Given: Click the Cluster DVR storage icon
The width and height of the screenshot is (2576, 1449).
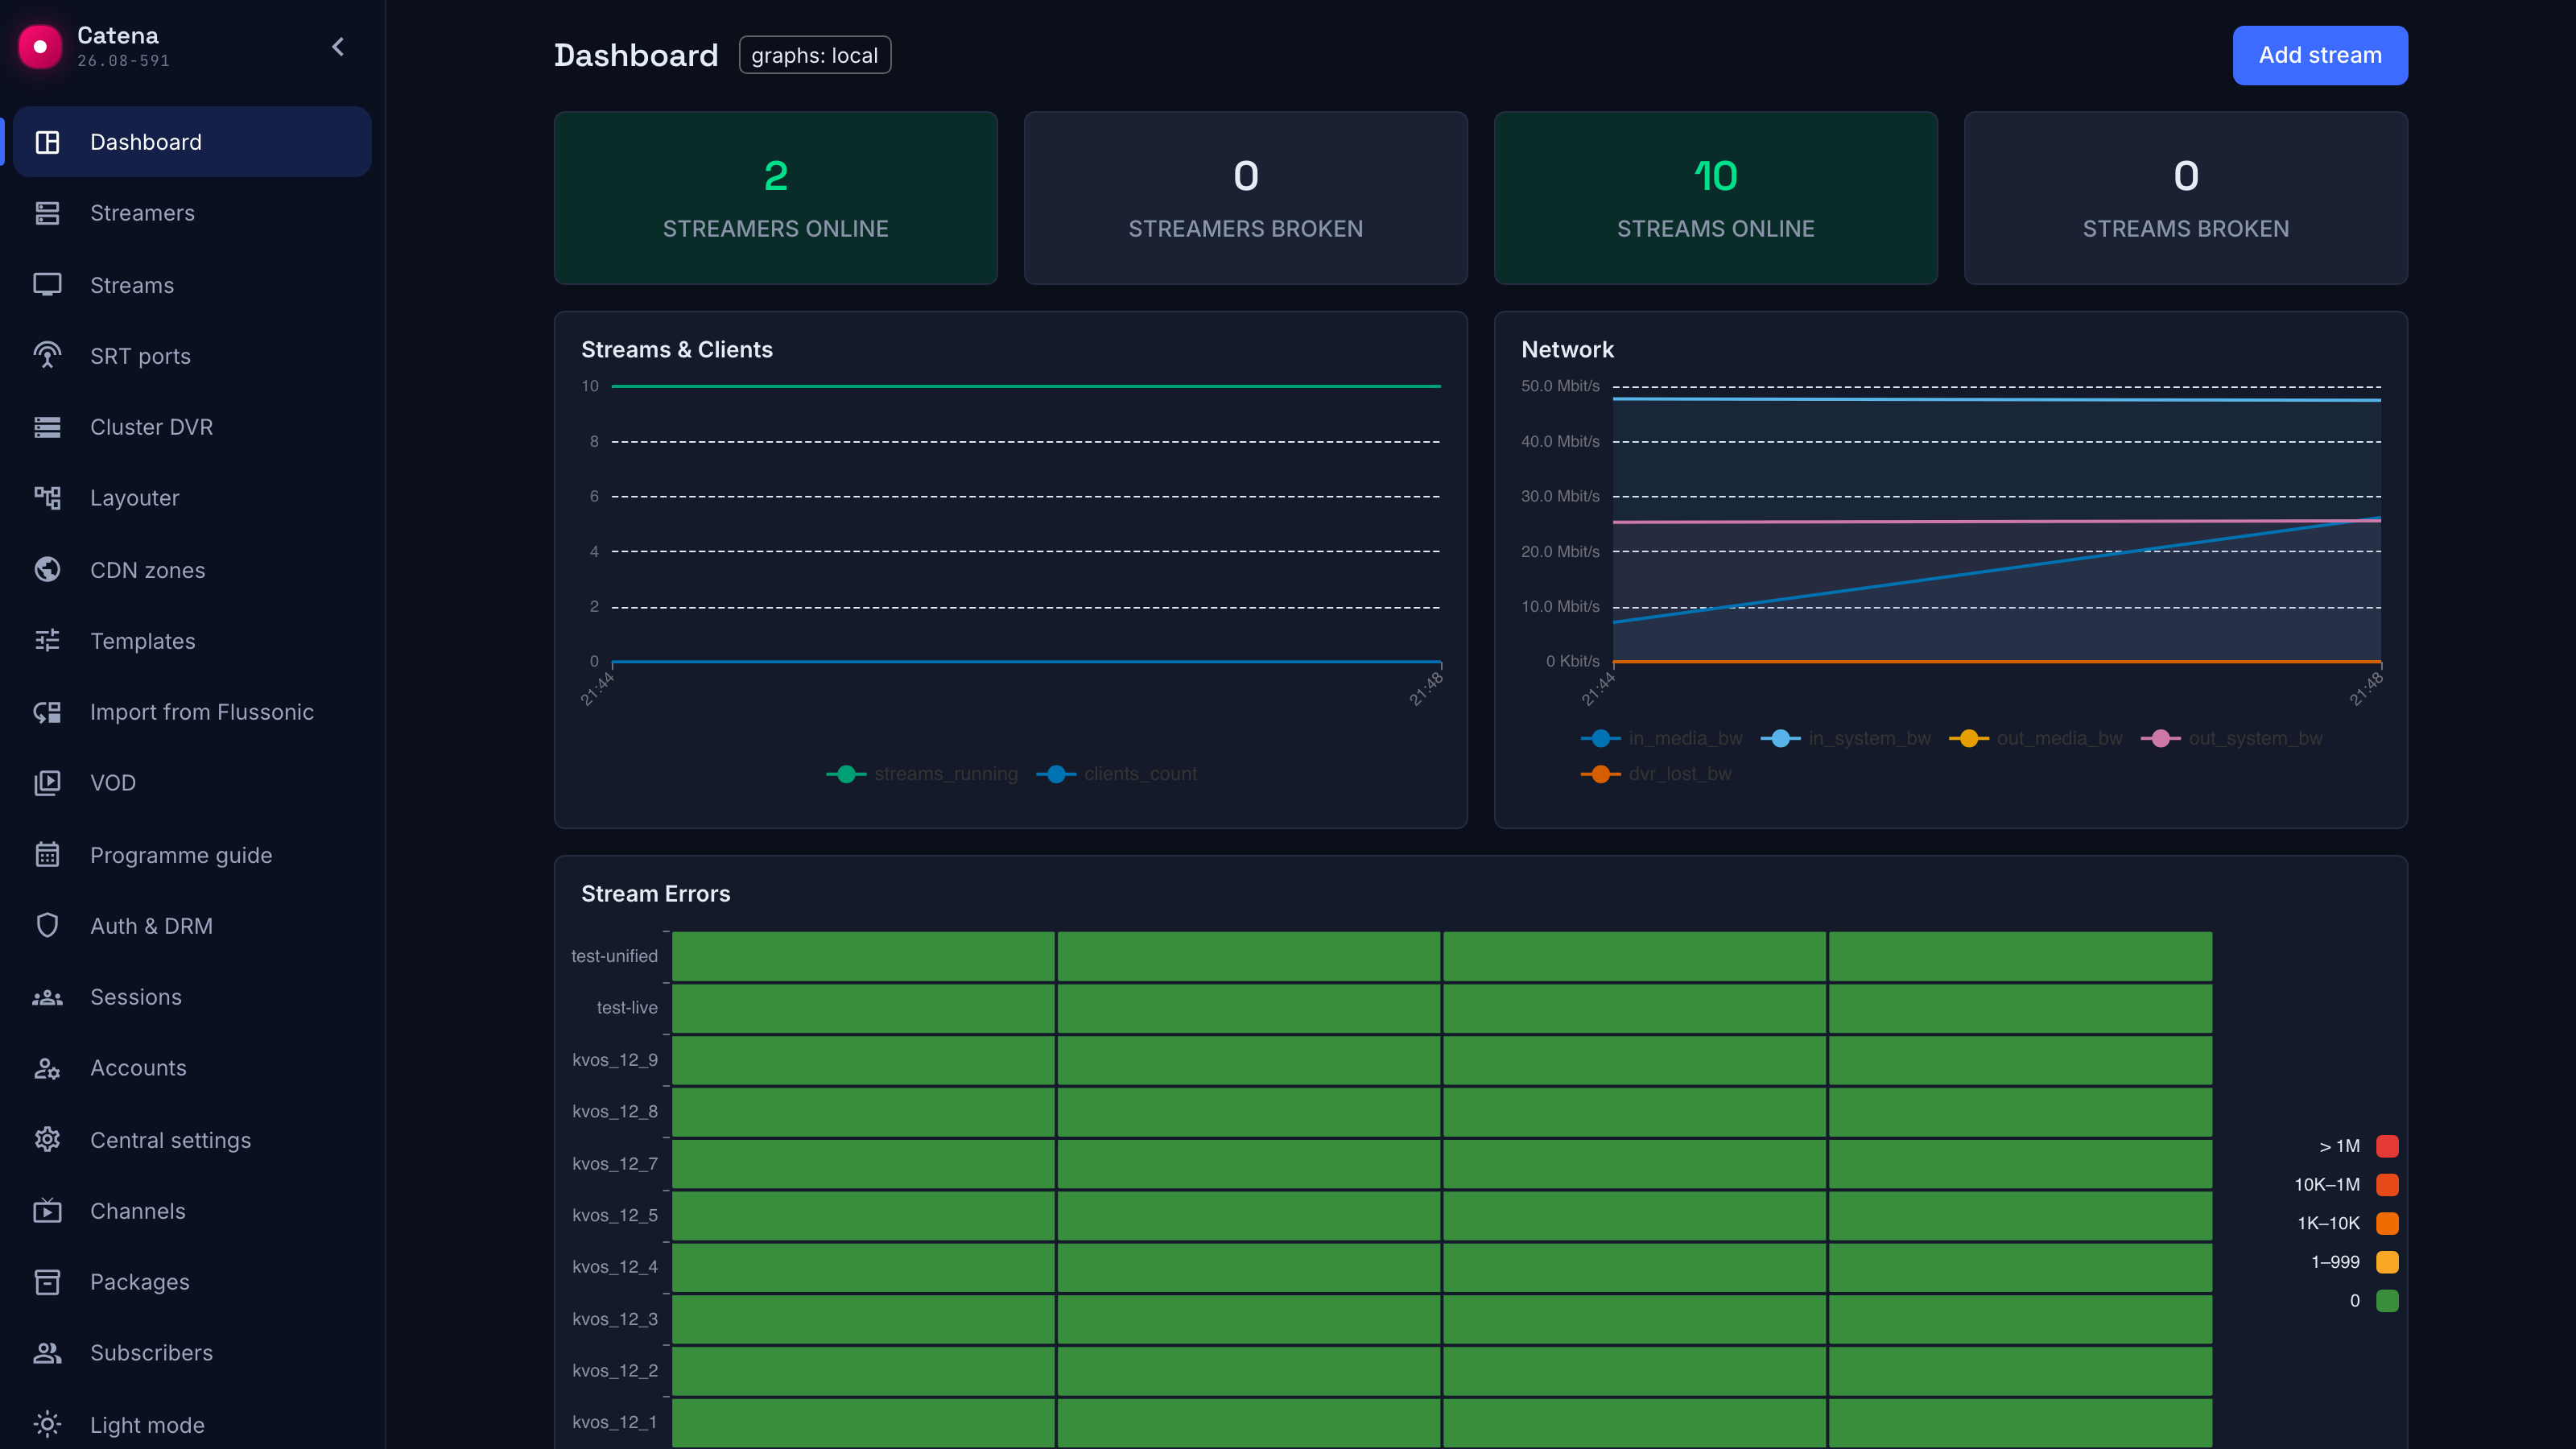Looking at the screenshot, I should [x=47, y=427].
